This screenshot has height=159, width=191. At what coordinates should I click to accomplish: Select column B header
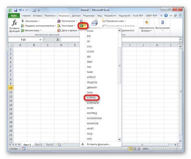34,45
